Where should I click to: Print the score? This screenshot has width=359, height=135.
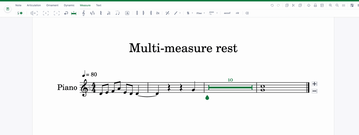tap(315, 5)
